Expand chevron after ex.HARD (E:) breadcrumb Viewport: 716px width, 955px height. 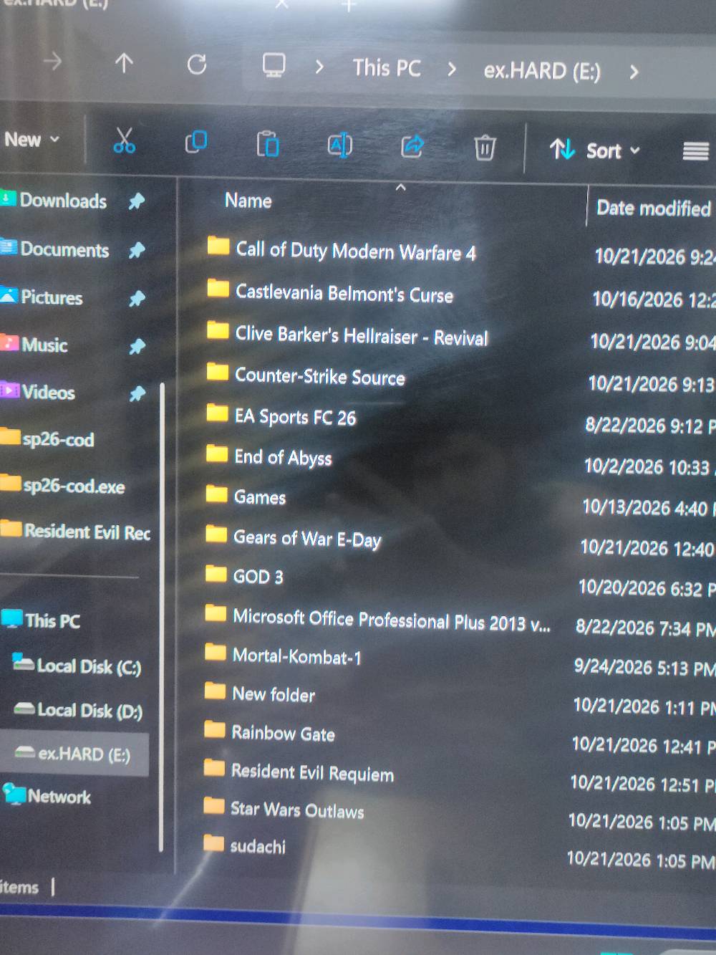[x=634, y=72]
